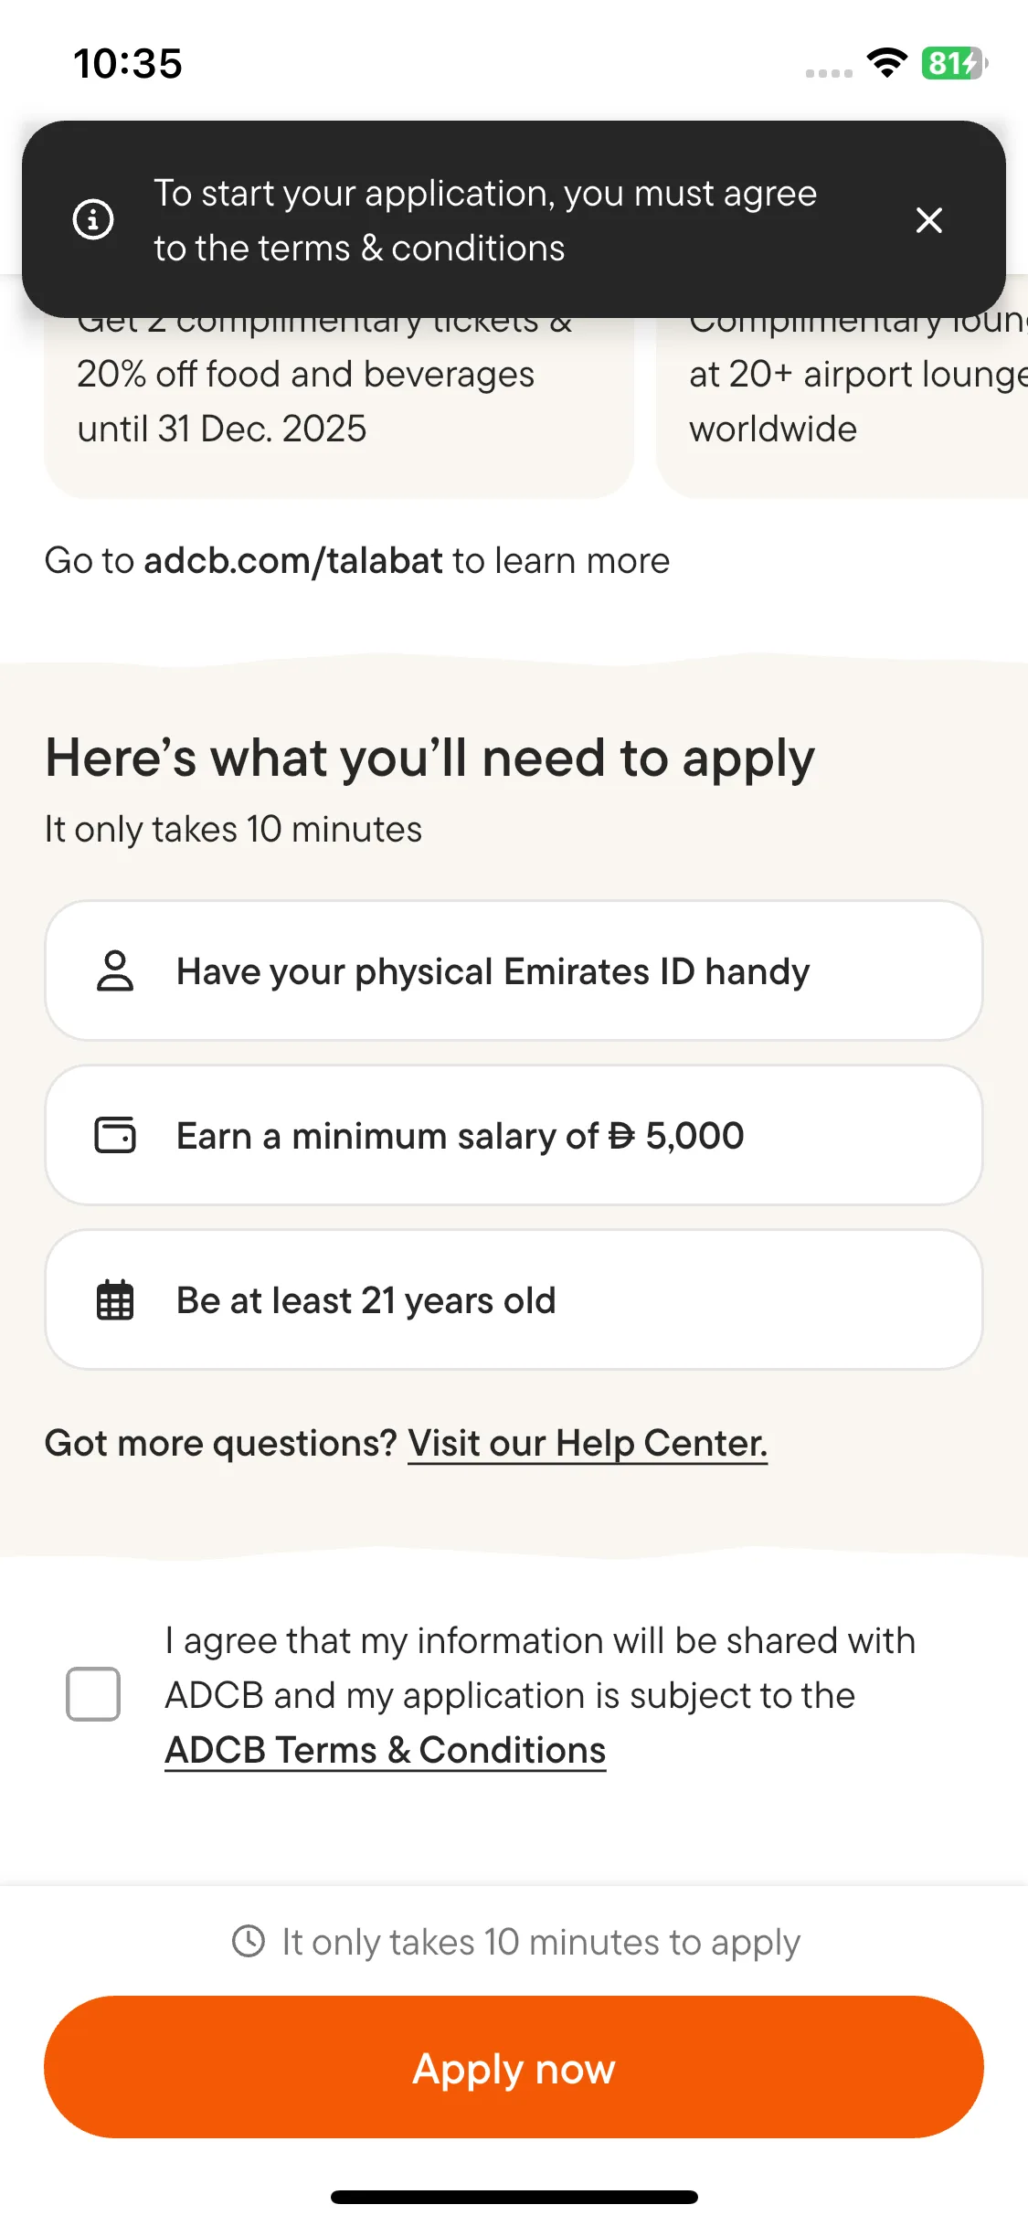Tap the battery indicator in status bar
The height and width of the screenshot is (2226, 1028).
pos(953,63)
